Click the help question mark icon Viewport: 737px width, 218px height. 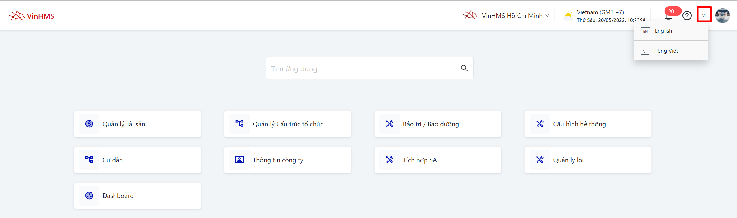tap(687, 16)
